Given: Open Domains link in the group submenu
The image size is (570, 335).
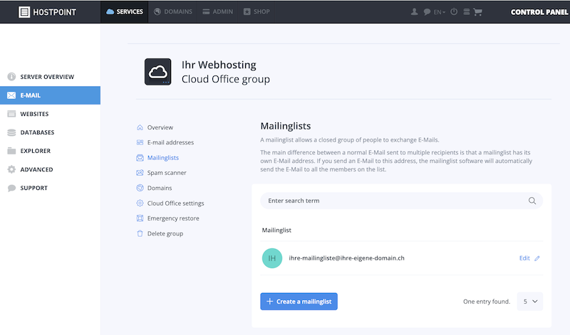Looking at the screenshot, I should (x=160, y=188).
